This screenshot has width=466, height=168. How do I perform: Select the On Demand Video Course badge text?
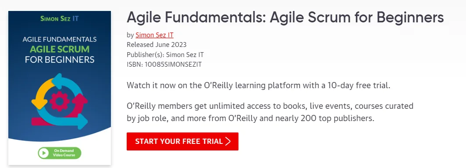click(64, 153)
